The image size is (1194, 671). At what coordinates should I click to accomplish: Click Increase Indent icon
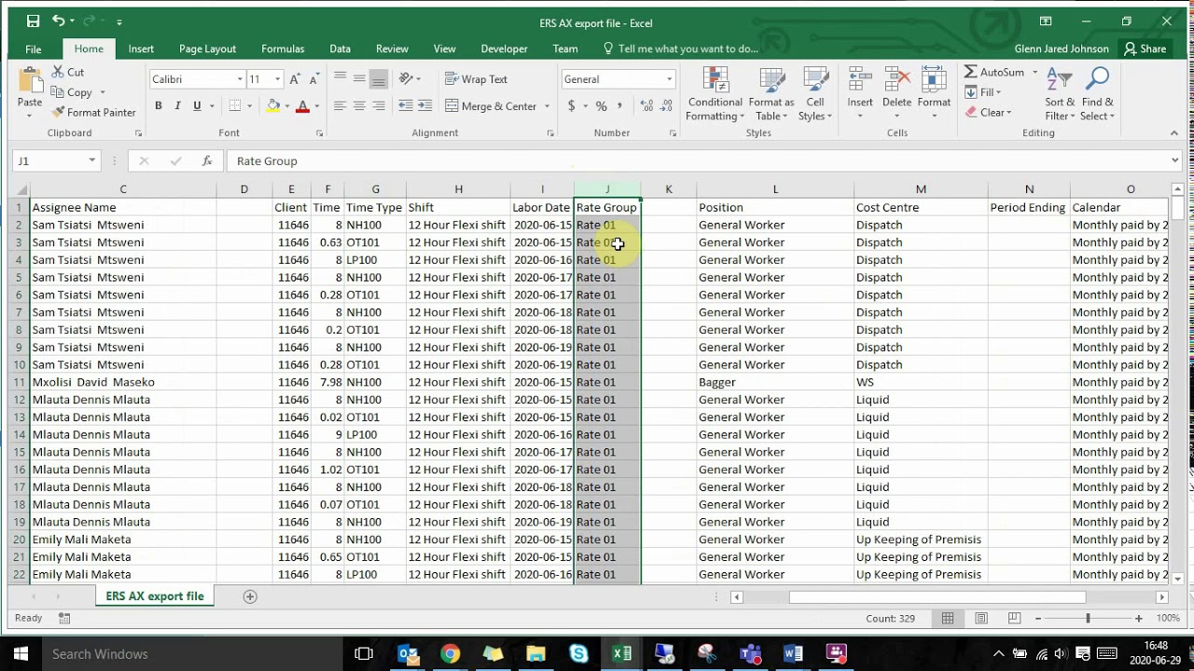425,106
